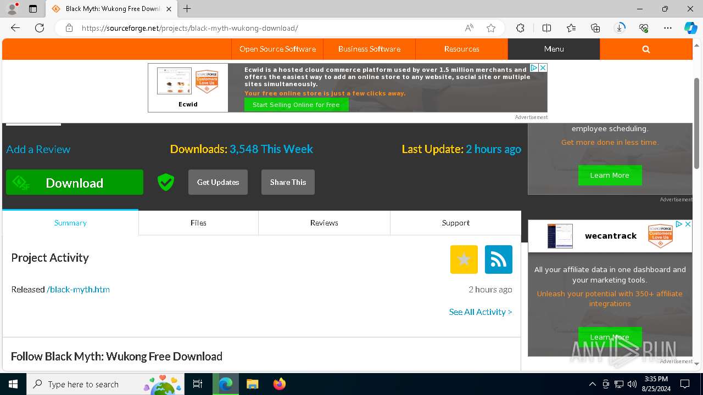Open Business Software menu
Viewport: 703px width, 395px height.
(369, 49)
